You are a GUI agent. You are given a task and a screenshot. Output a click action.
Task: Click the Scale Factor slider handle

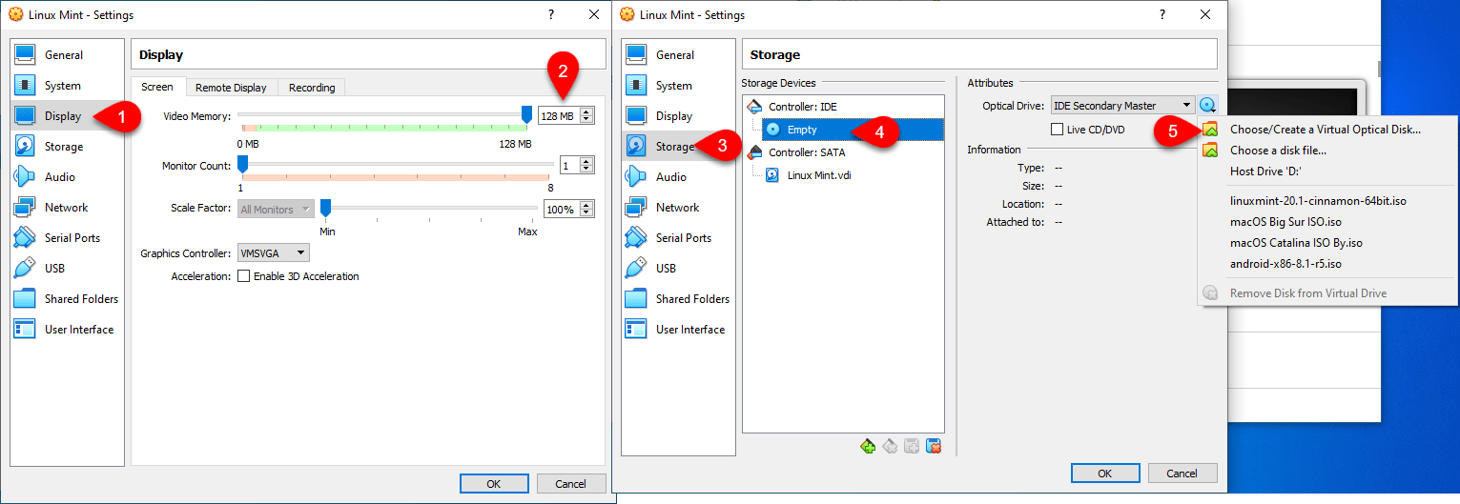[325, 208]
